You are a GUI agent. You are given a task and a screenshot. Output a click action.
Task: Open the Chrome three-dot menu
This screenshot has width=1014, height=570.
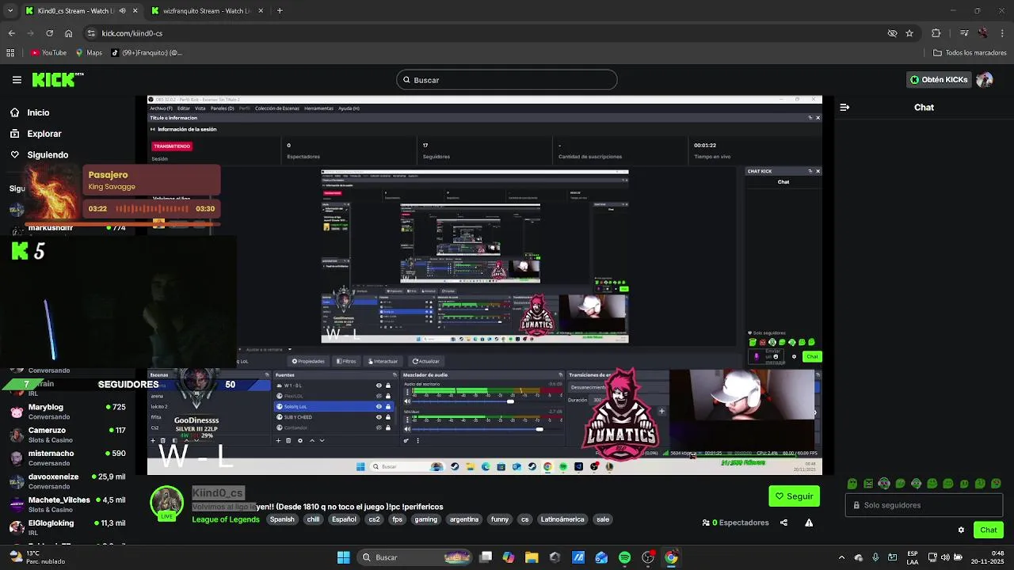pos(1002,33)
